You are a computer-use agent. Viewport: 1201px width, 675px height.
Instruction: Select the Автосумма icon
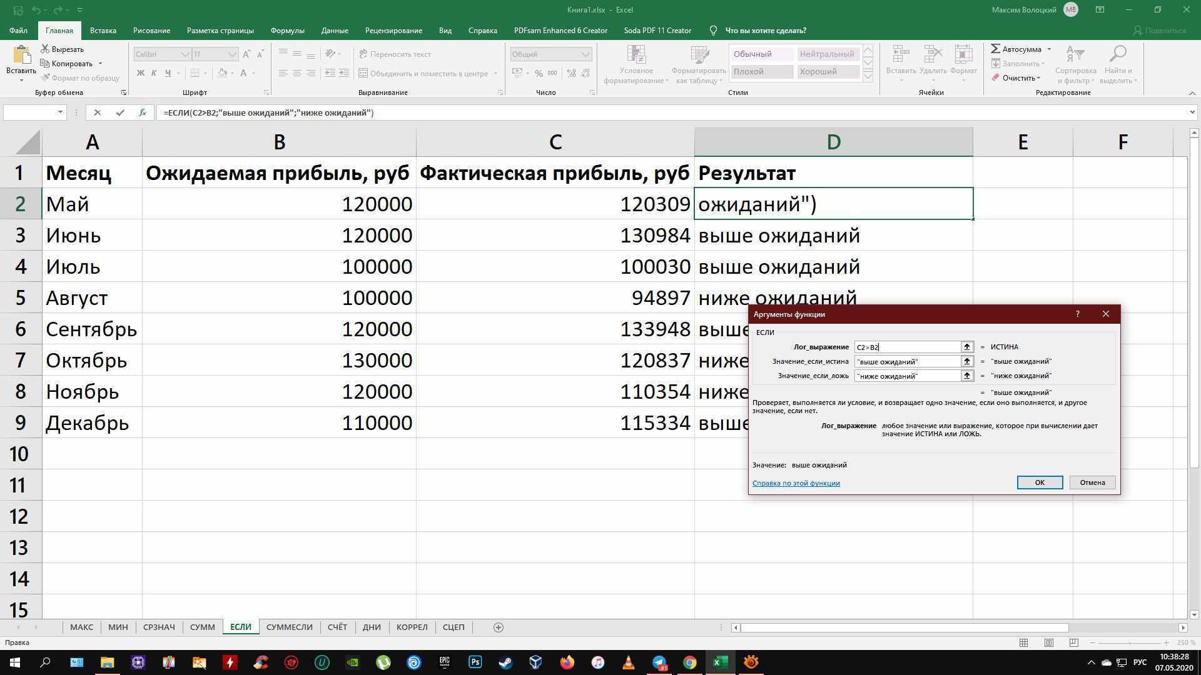995,49
